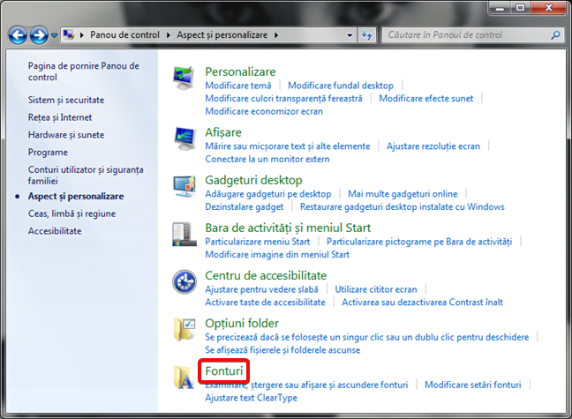572x419 pixels.
Task: Click the Gadgeturi desktop icon
Action: pos(184,186)
